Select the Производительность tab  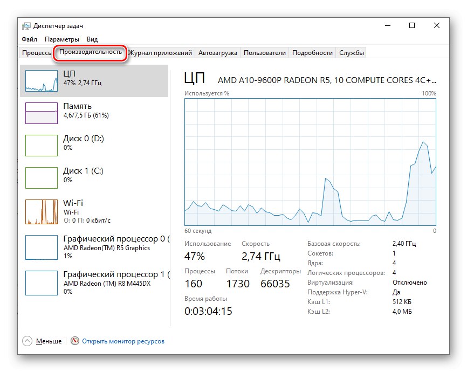tap(91, 52)
